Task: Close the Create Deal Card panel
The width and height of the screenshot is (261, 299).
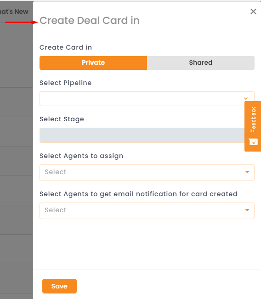Action: (x=253, y=11)
